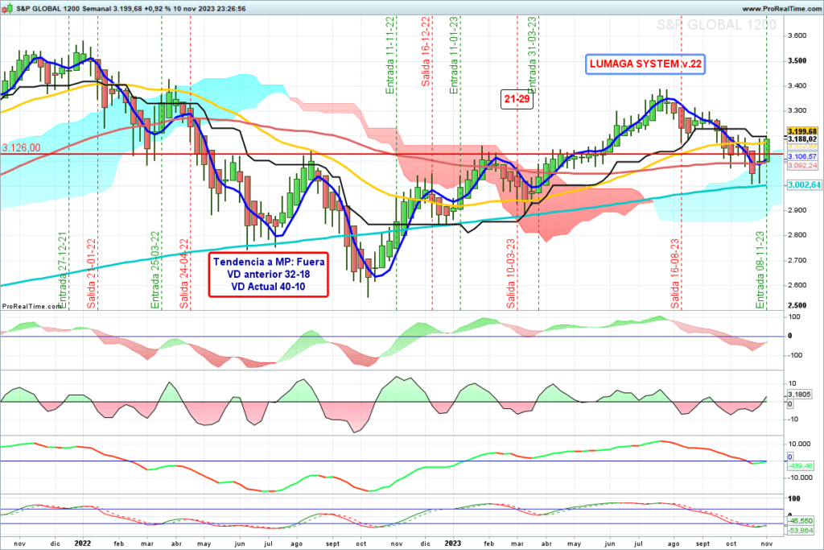
Task: Select the Entrada 25-03-22 marker label
Action: tap(155, 270)
